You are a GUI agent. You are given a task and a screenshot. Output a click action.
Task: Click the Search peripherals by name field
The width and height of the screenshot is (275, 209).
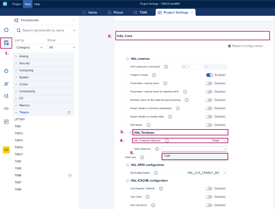click(46, 30)
